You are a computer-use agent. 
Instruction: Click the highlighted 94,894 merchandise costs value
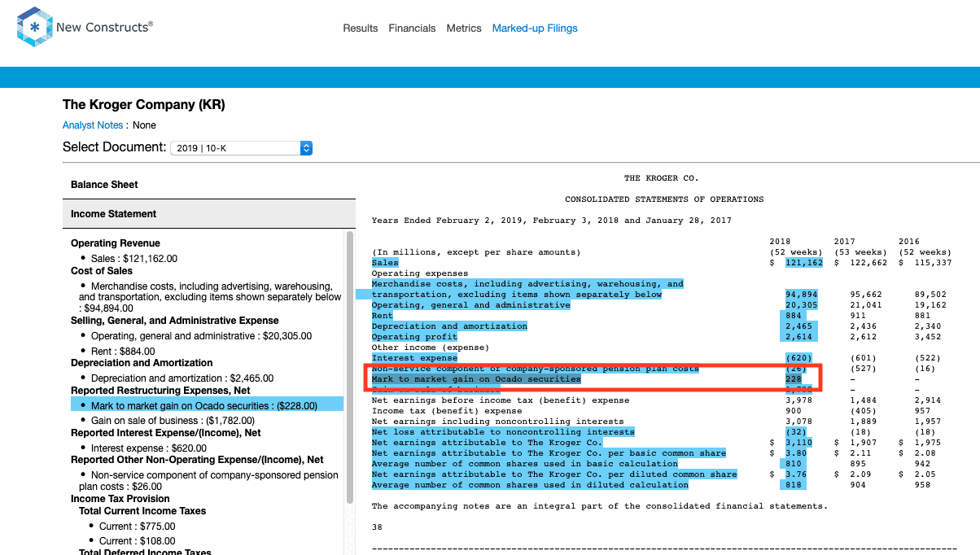[x=802, y=295]
